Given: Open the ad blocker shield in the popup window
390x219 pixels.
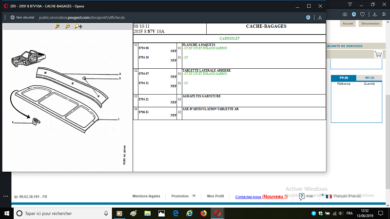Looking at the screenshot, I should point(308,18).
